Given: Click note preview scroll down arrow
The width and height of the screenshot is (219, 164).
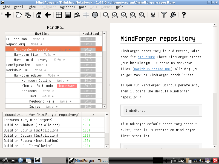Looking at the screenshot, I should click(x=215, y=146).
